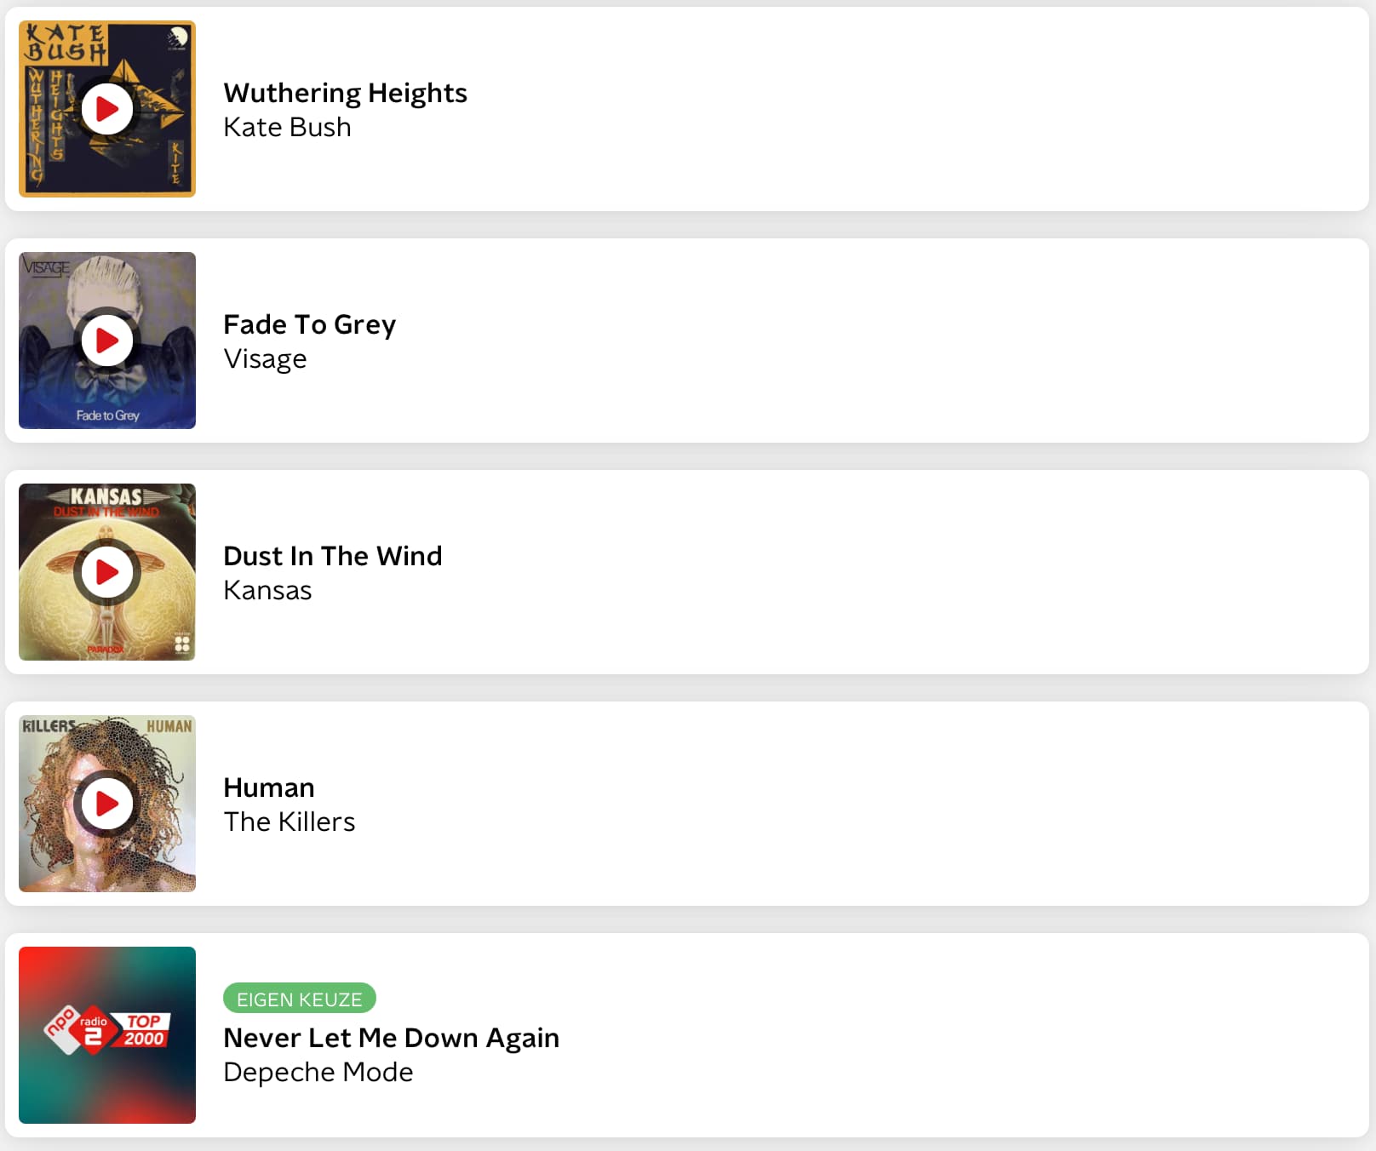
Task: Click the NPO Radio 2 logo
Action: click(x=79, y=1028)
